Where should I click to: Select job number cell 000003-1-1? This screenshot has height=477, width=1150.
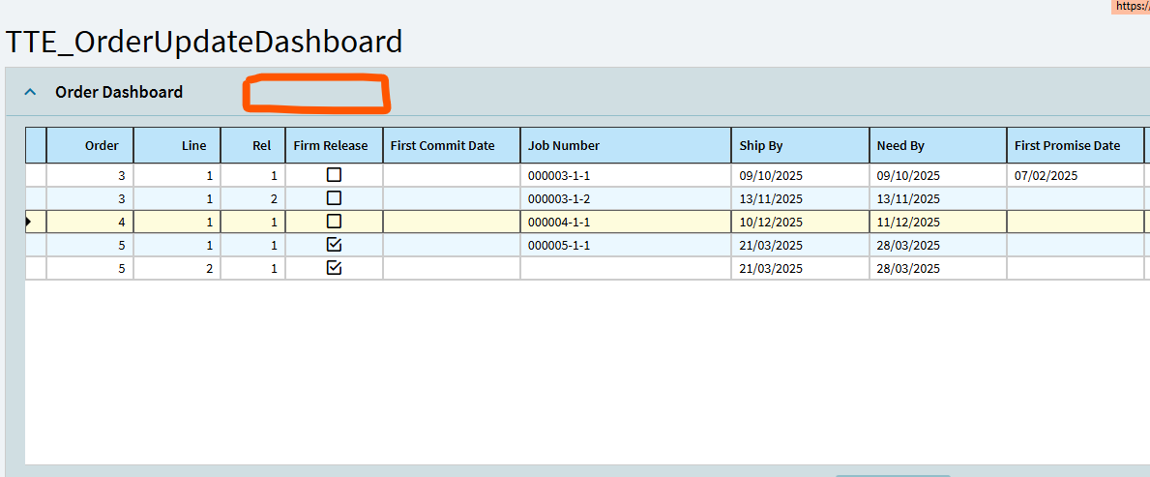(626, 175)
